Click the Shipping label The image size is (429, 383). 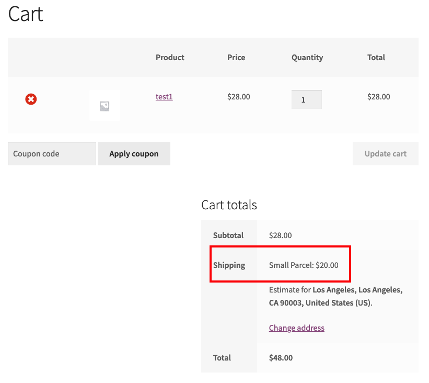229,265
